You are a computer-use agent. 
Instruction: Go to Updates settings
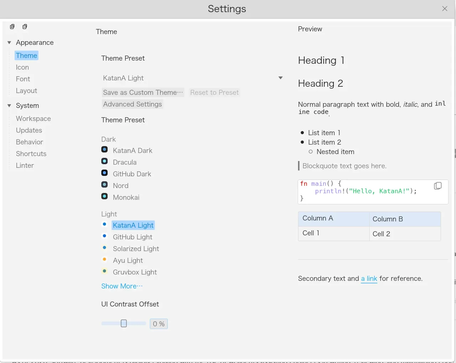[x=29, y=130]
